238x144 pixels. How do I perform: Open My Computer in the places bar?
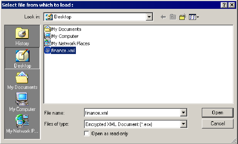22,102
